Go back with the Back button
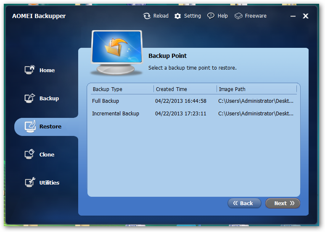 244,203
